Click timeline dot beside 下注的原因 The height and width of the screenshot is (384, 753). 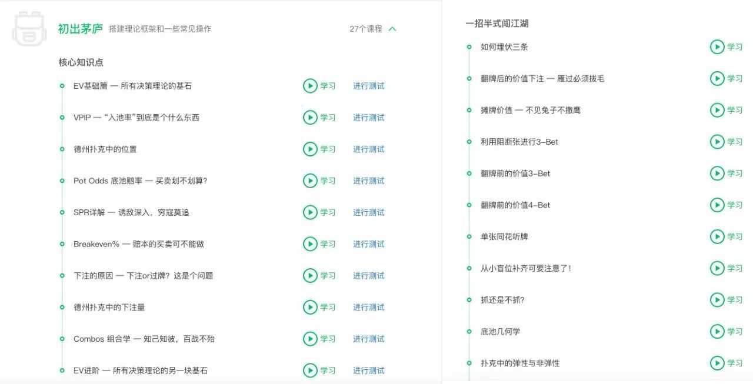tap(62, 275)
